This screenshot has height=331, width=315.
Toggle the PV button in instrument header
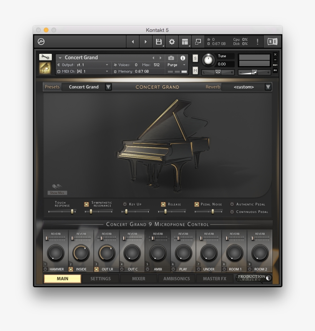275,70
